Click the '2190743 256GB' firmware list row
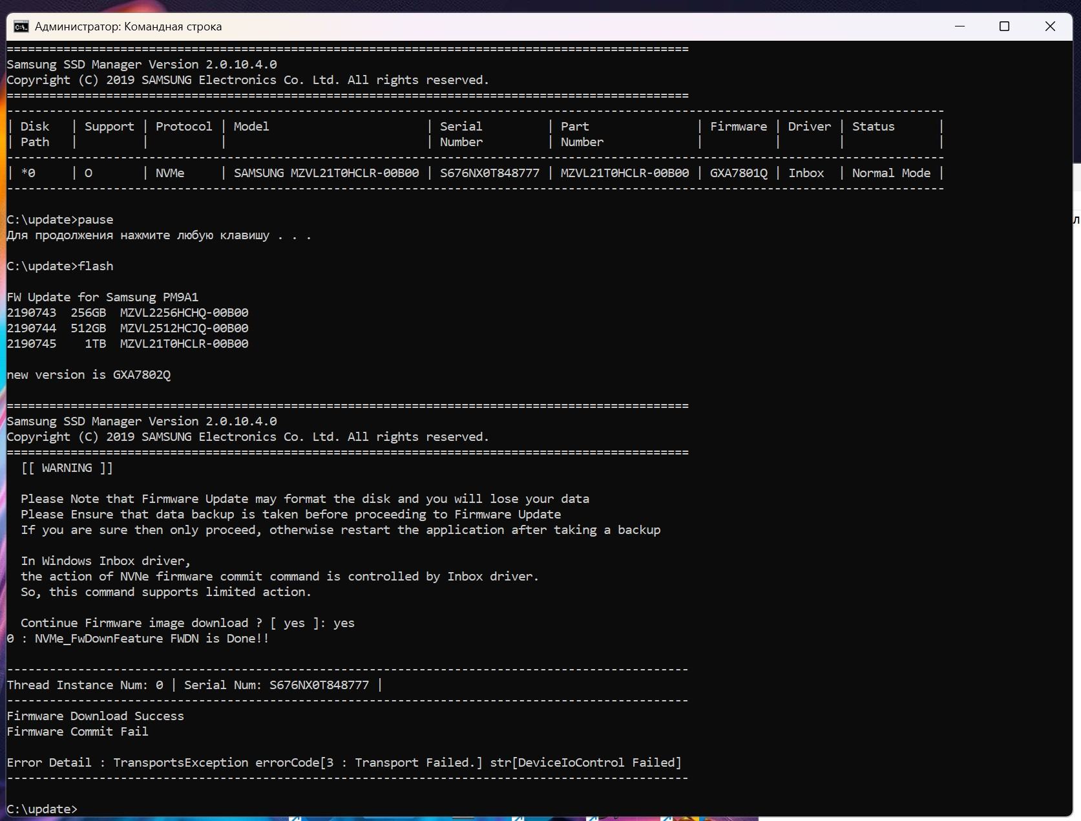 [127, 313]
